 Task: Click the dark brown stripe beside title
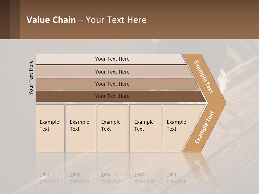pos(5,19)
